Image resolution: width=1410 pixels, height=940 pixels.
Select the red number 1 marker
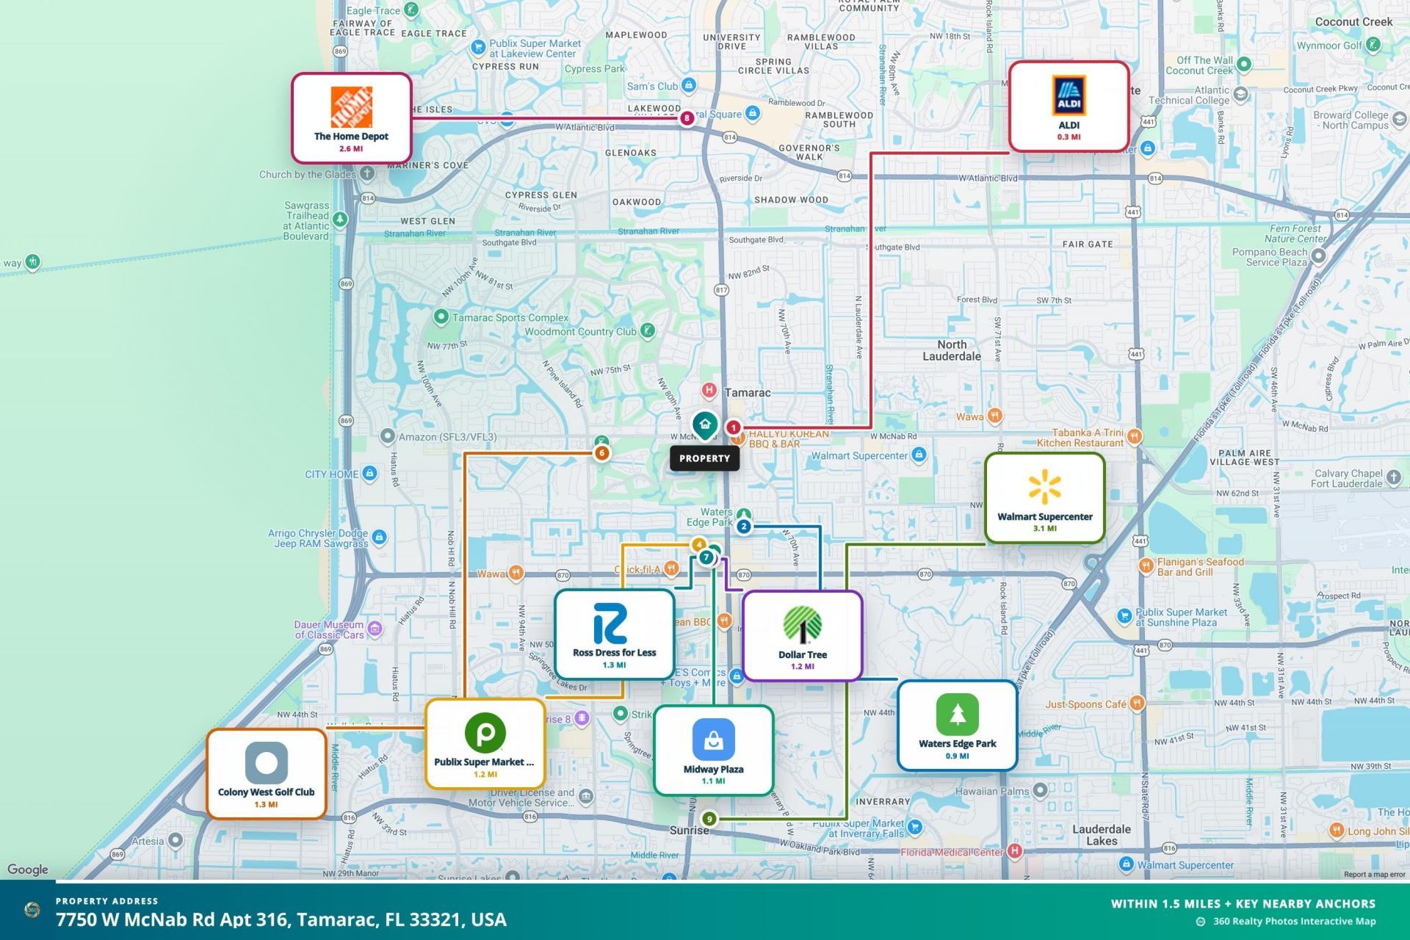click(733, 427)
